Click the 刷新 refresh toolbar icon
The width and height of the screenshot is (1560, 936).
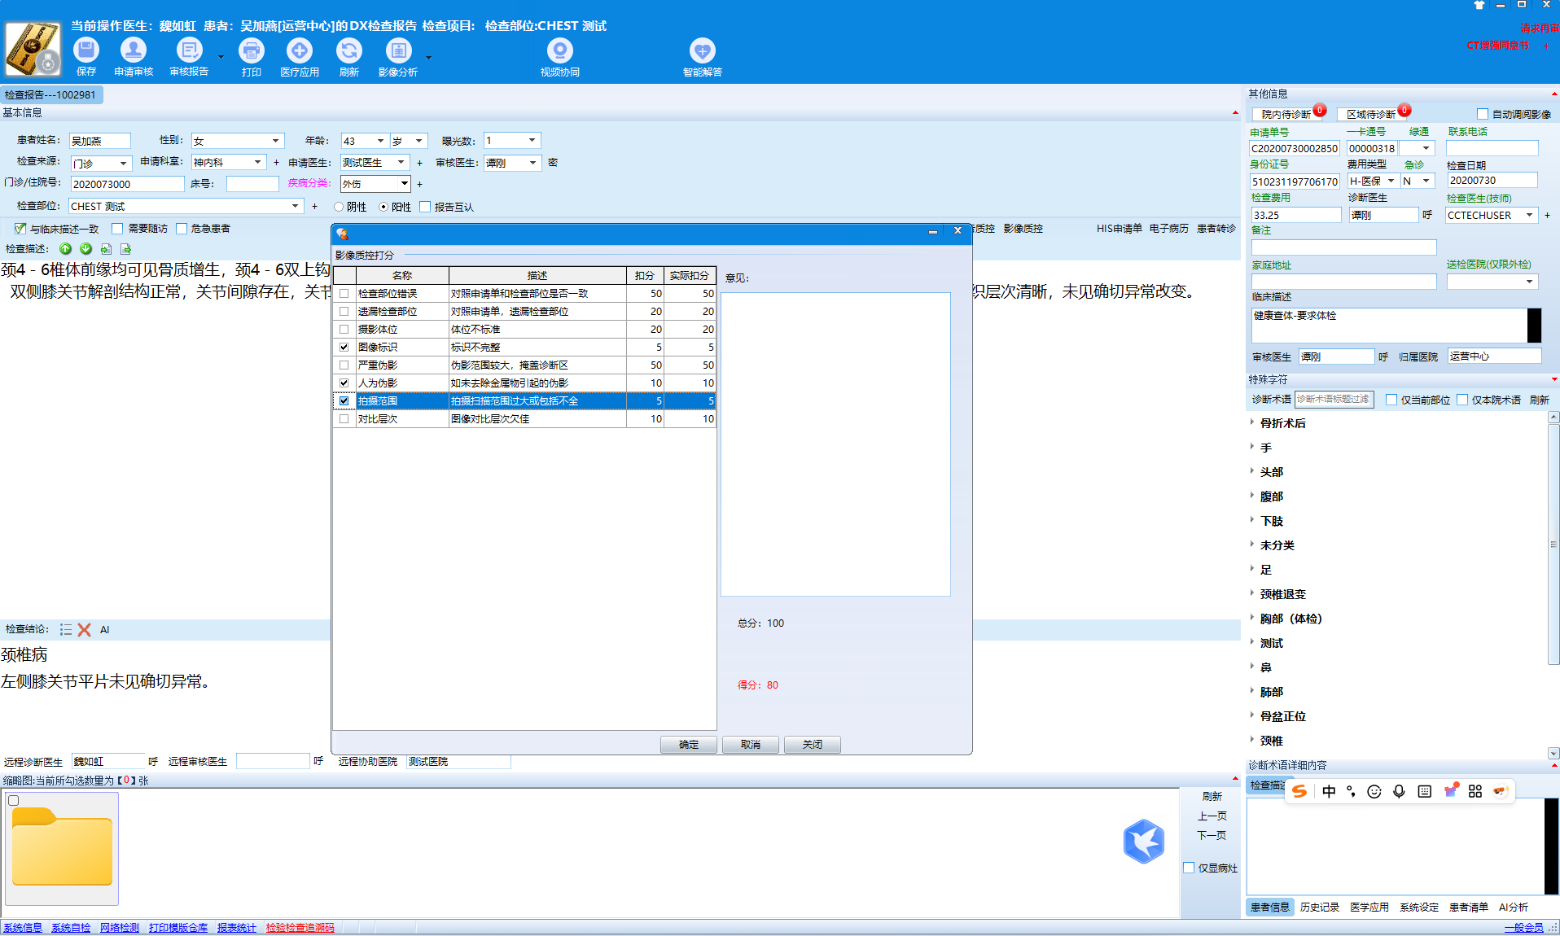[x=348, y=51]
